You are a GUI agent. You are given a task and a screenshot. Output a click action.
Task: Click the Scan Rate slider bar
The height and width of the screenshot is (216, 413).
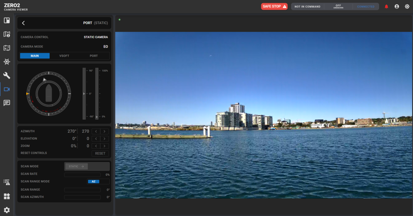tap(82, 175)
